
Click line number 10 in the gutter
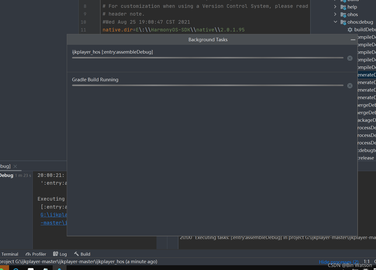click(83, 22)
